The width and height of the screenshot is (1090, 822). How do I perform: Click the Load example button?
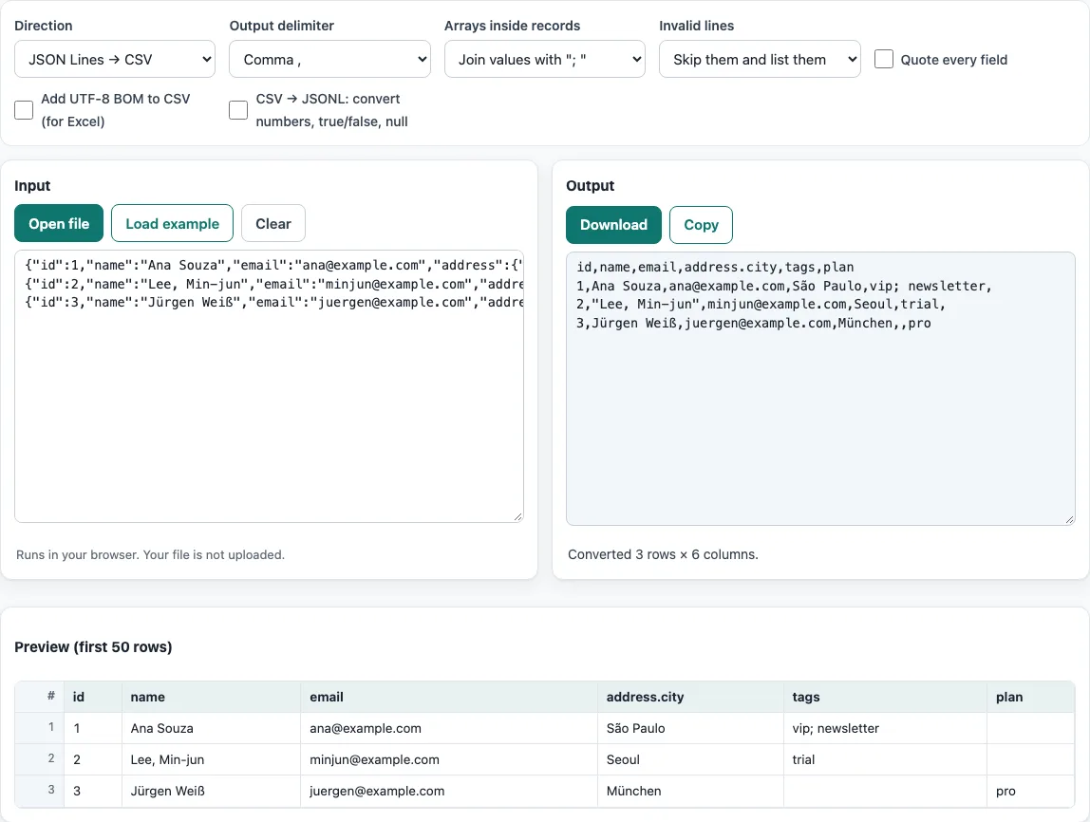coord(173,224)
